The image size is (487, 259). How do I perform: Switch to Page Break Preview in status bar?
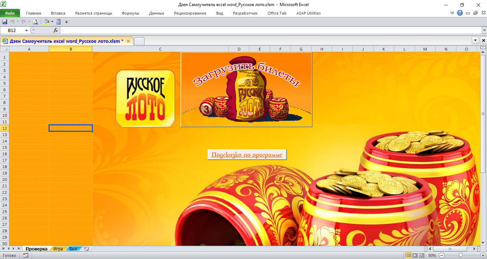pos(422,255)
